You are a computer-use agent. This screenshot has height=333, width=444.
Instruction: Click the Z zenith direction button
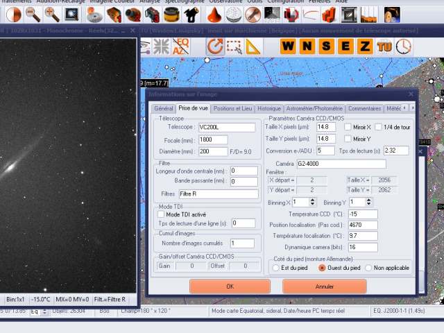pyautogui.click(x=364, y=46)
